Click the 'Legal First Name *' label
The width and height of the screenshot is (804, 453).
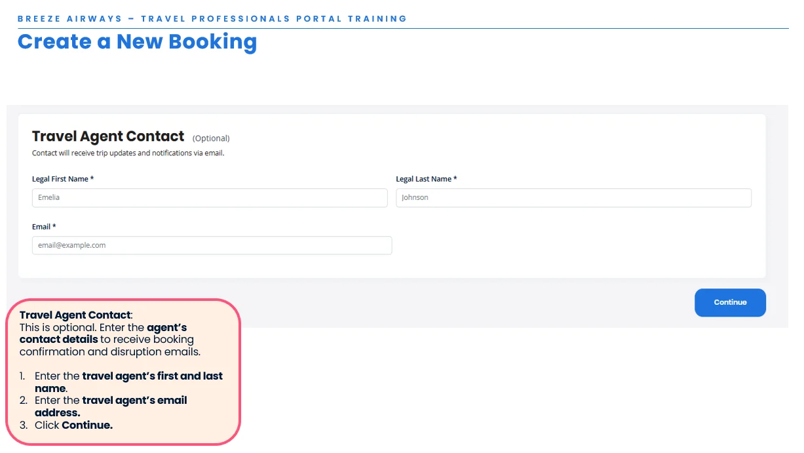63,179
